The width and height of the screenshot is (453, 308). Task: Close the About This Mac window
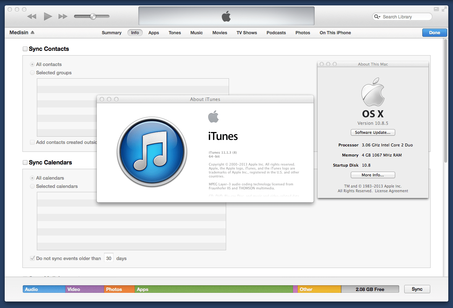(322, 64)
